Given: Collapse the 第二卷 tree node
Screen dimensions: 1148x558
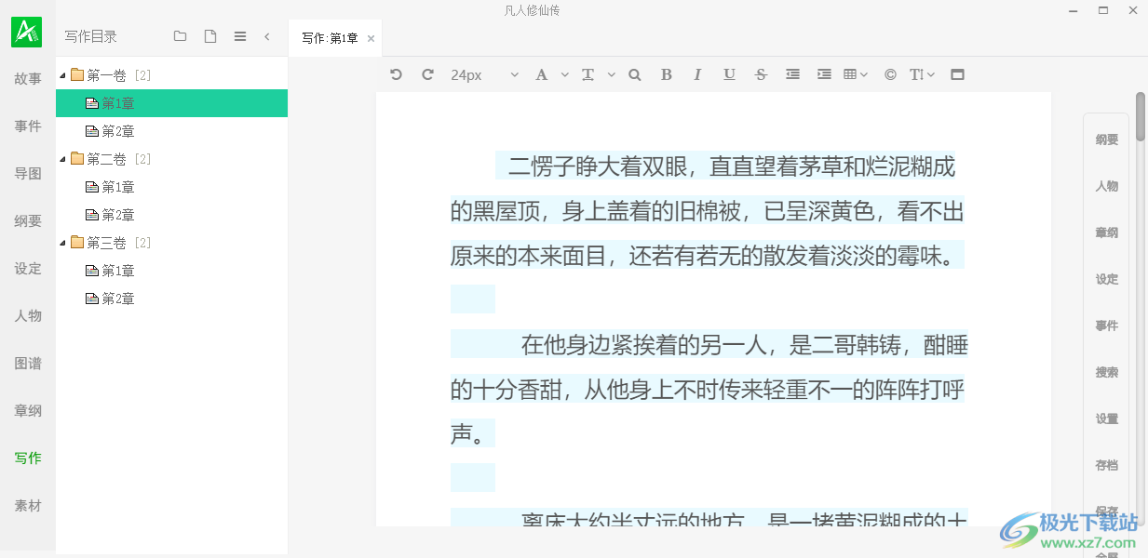Looking at the screenshot, I should [62, 160].
